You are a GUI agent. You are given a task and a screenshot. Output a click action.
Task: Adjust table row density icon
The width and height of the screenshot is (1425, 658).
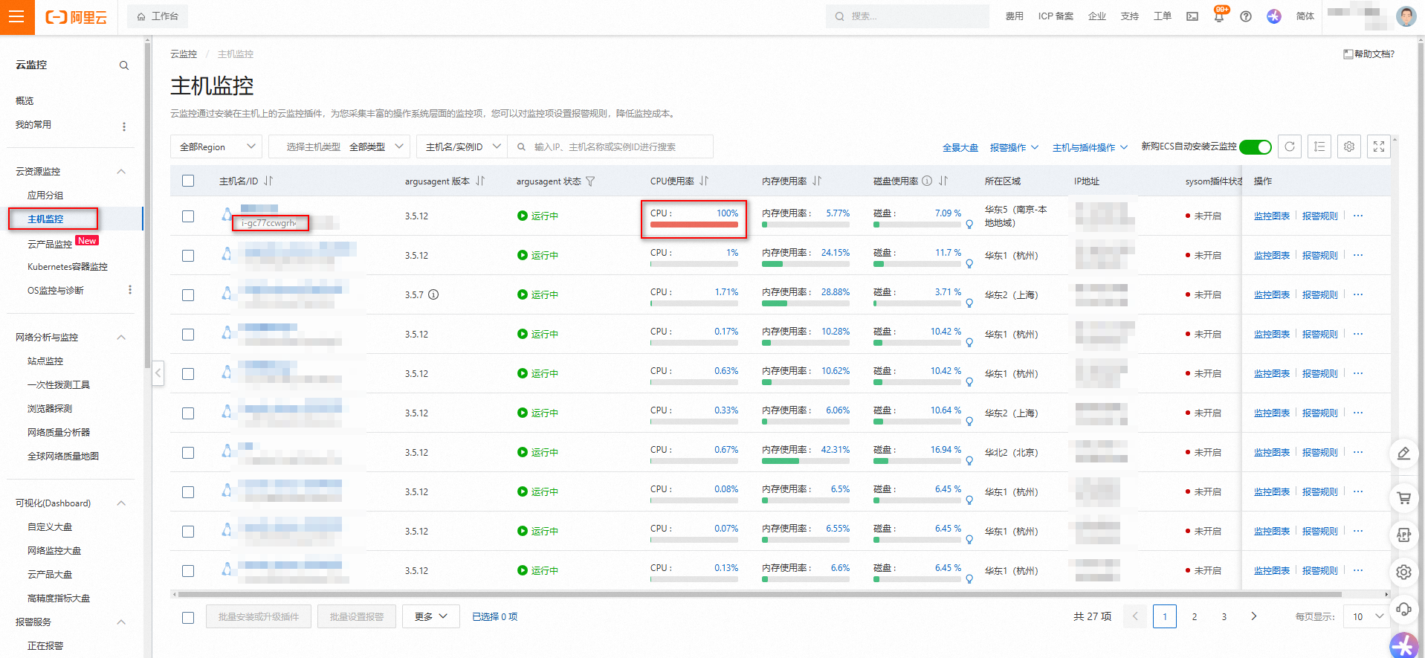[1319, 146]
